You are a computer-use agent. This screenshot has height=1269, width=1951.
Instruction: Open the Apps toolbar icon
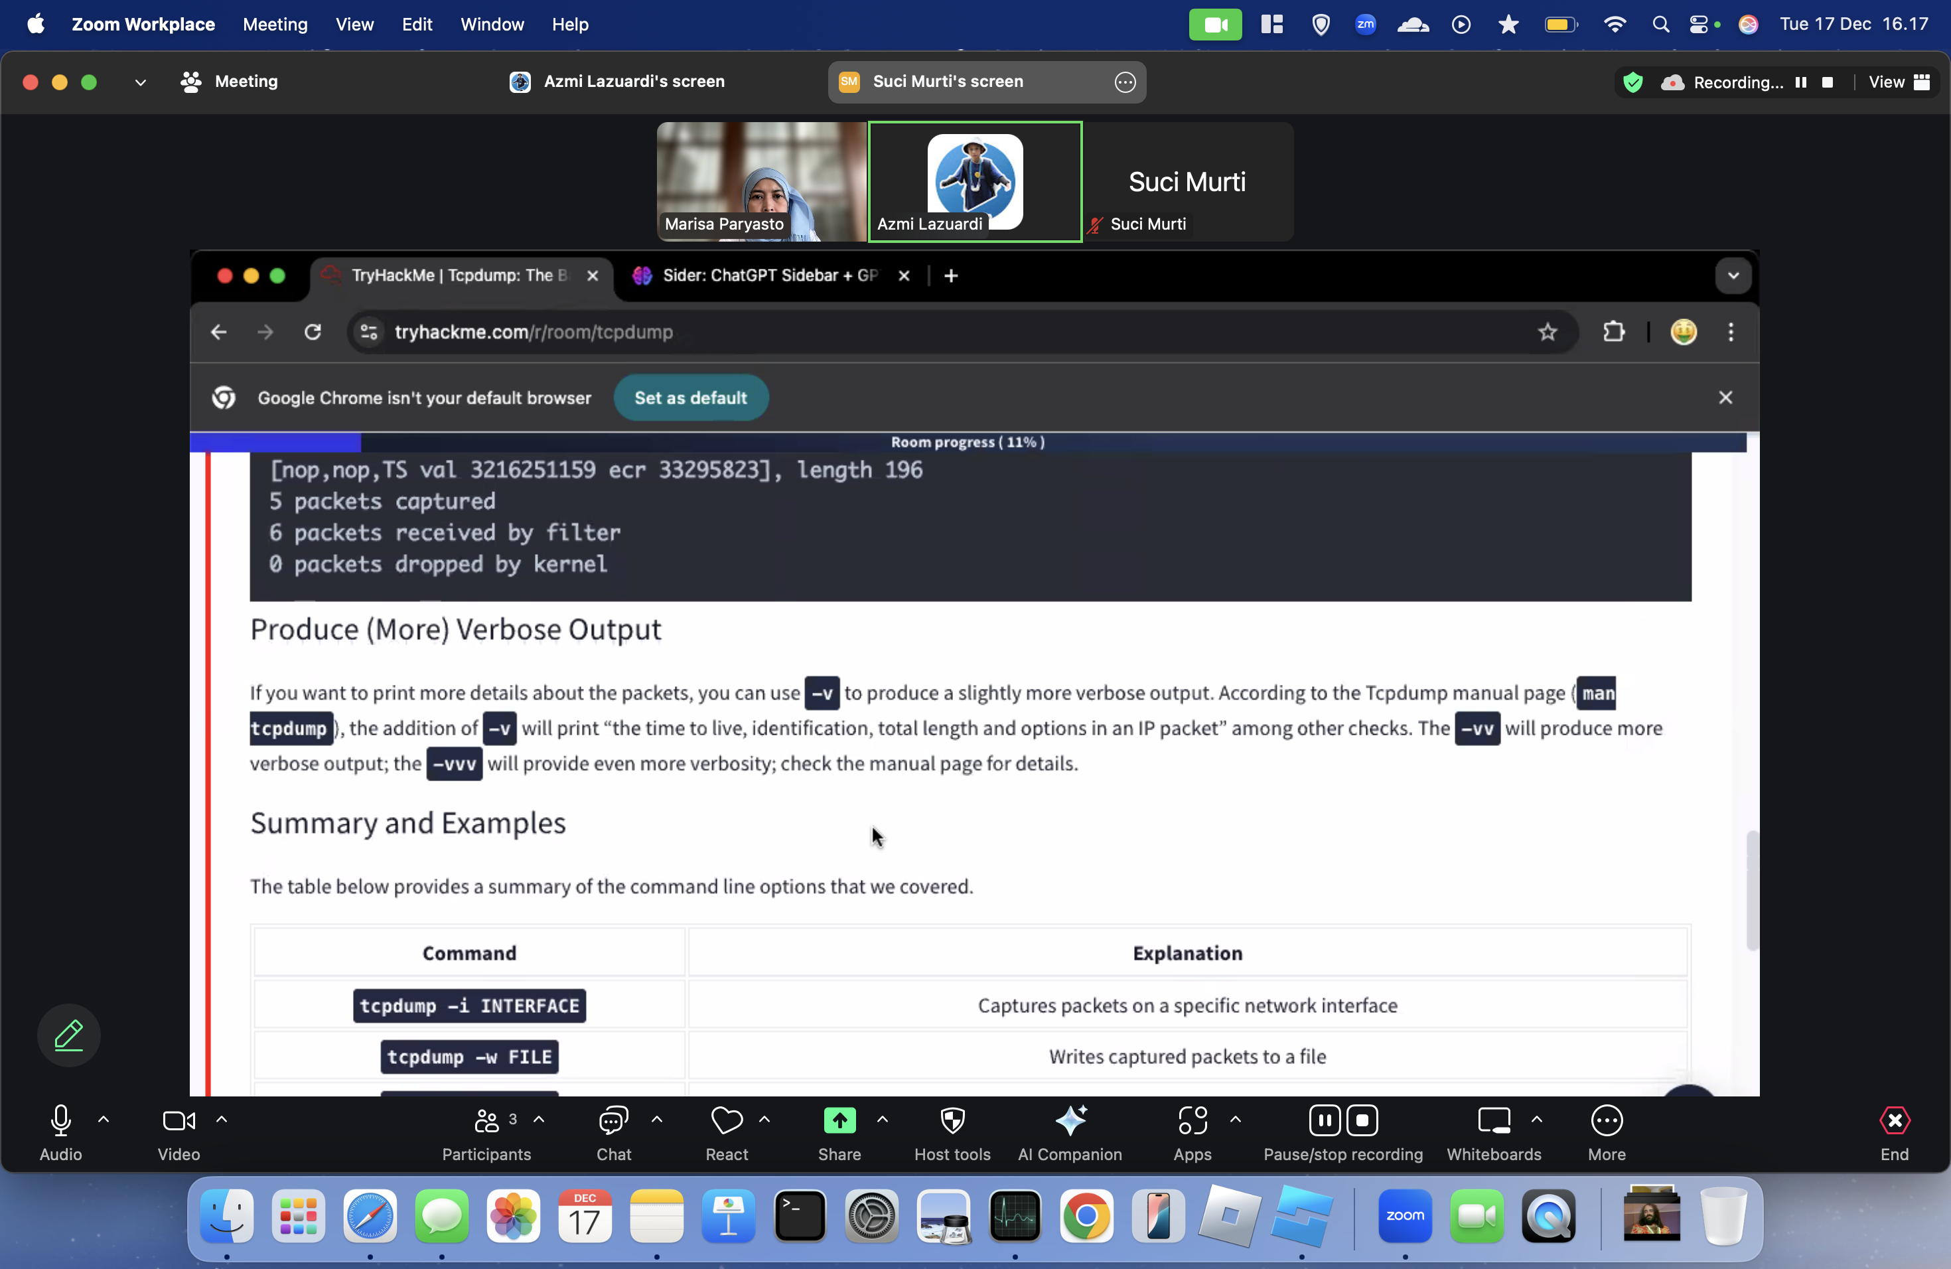[x=1192, y=1120]
